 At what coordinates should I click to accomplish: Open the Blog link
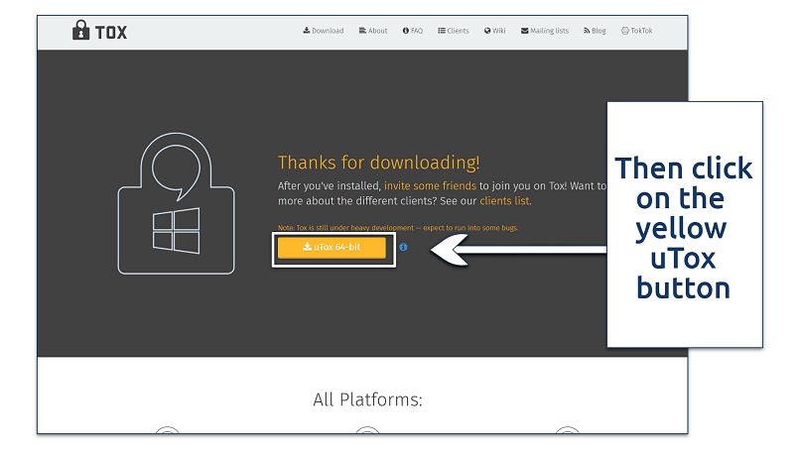point(595,31)
